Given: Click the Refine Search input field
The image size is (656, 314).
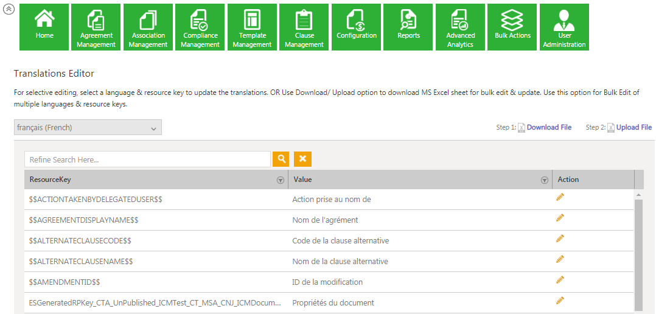Looking at the screenshot, I should click(x=147, y=159).
